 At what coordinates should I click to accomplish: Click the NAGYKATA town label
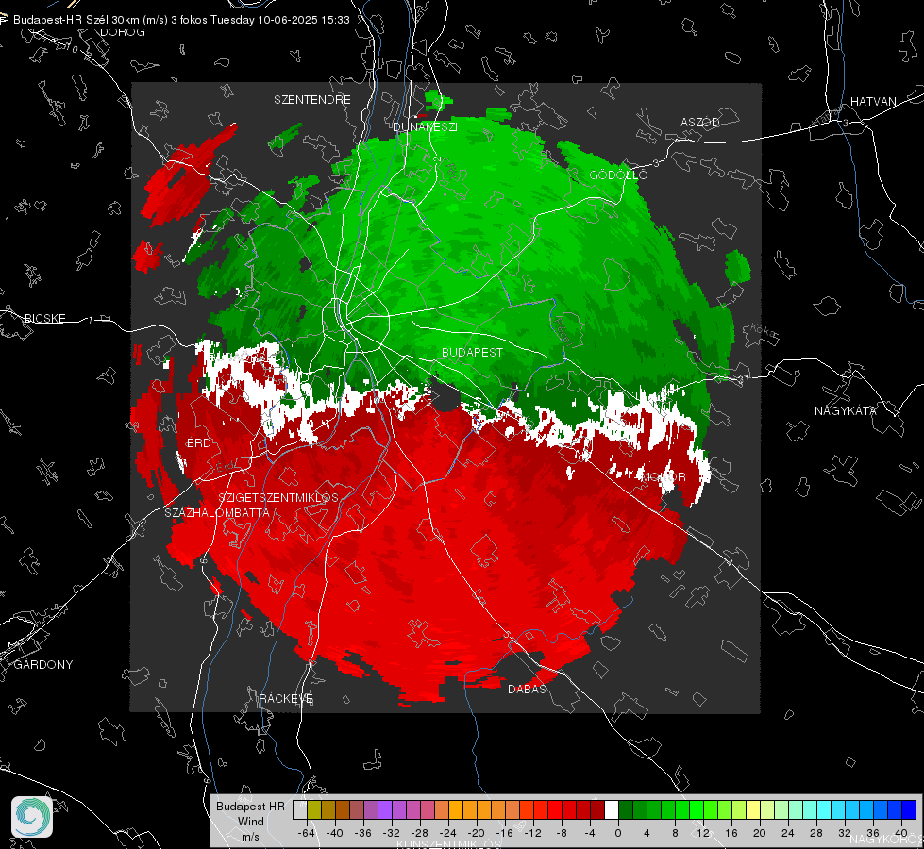(x=845, y=410)
